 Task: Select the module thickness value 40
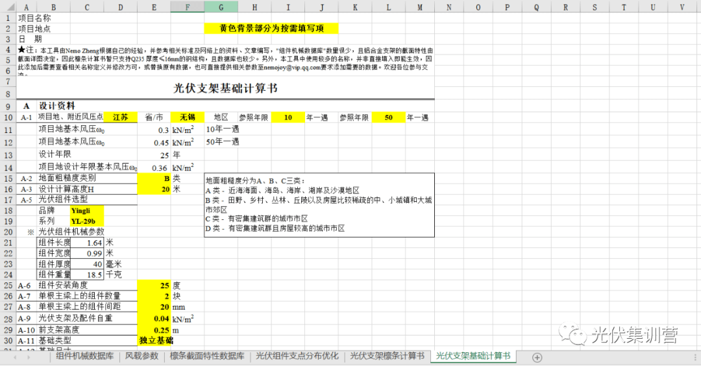click(x=87, y=264)
